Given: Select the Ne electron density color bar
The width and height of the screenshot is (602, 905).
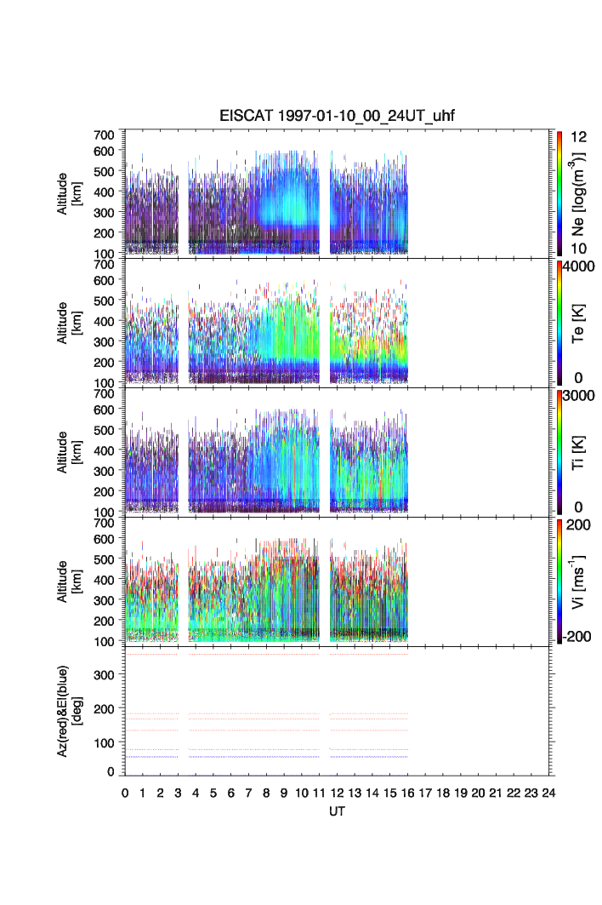Looking at the screenshot, I should 559,193.
